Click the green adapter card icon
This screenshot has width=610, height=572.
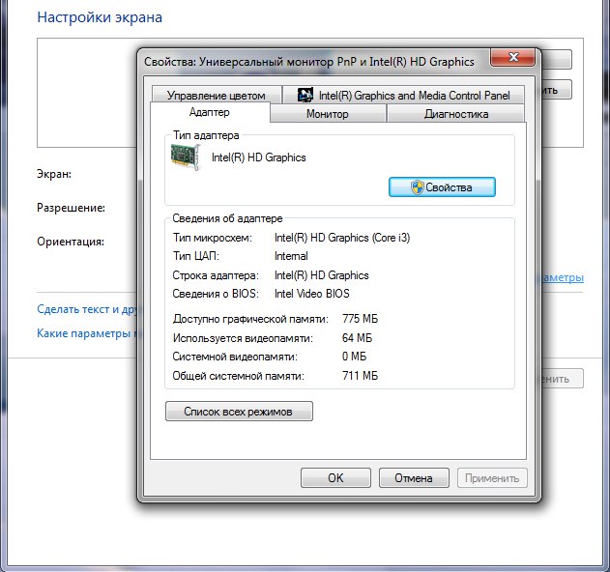coord(186,157)
